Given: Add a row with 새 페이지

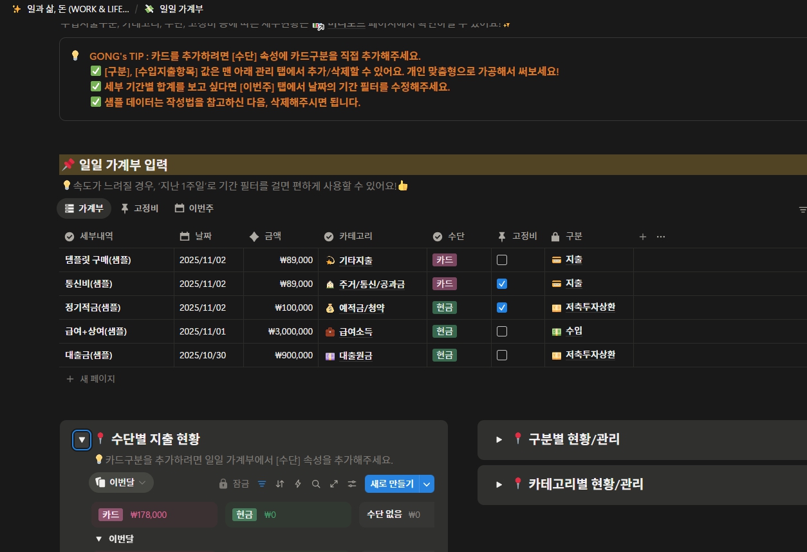Looking at the screenshot, I should pyautogui.click(x=91, y=379).
